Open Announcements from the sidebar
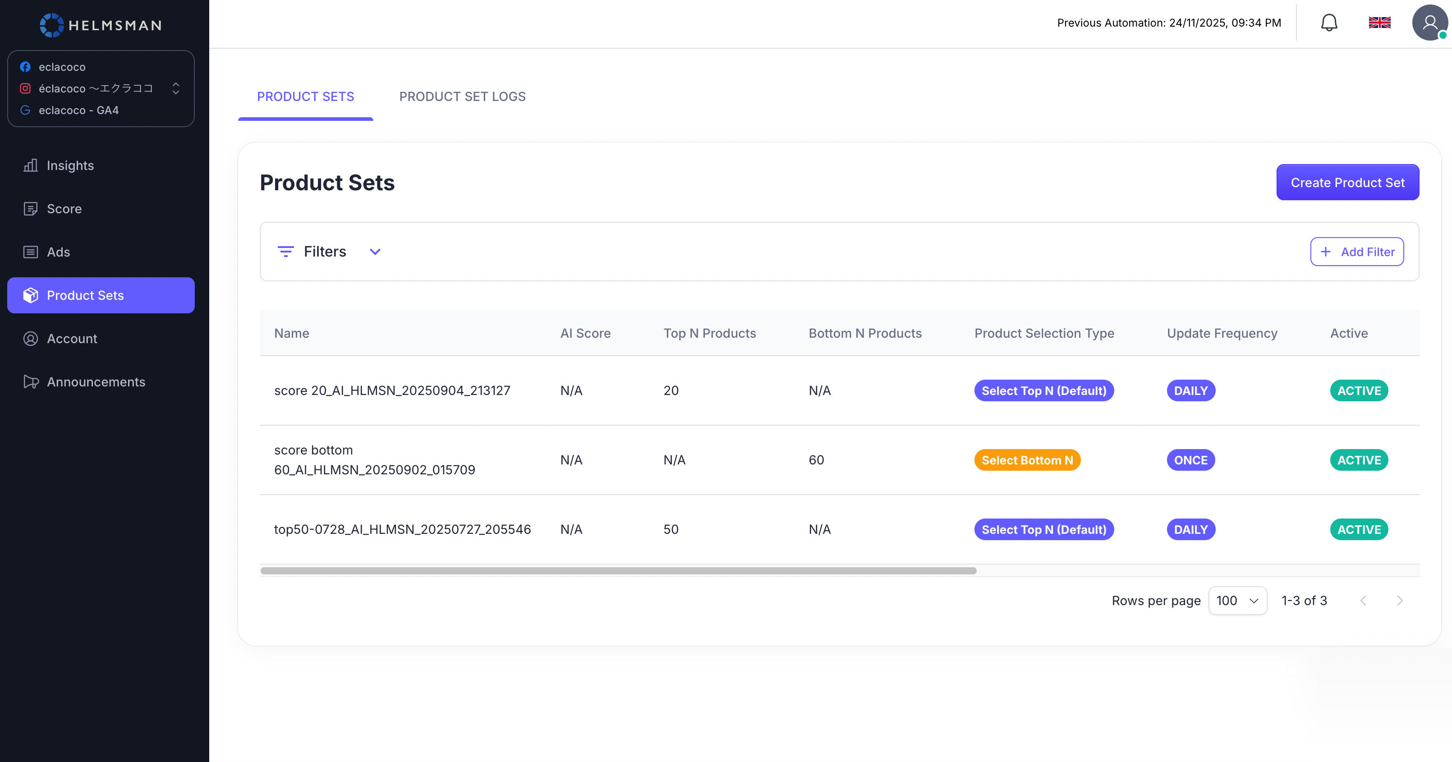This screenshot has height=762, width=1452. pos(96,381)
